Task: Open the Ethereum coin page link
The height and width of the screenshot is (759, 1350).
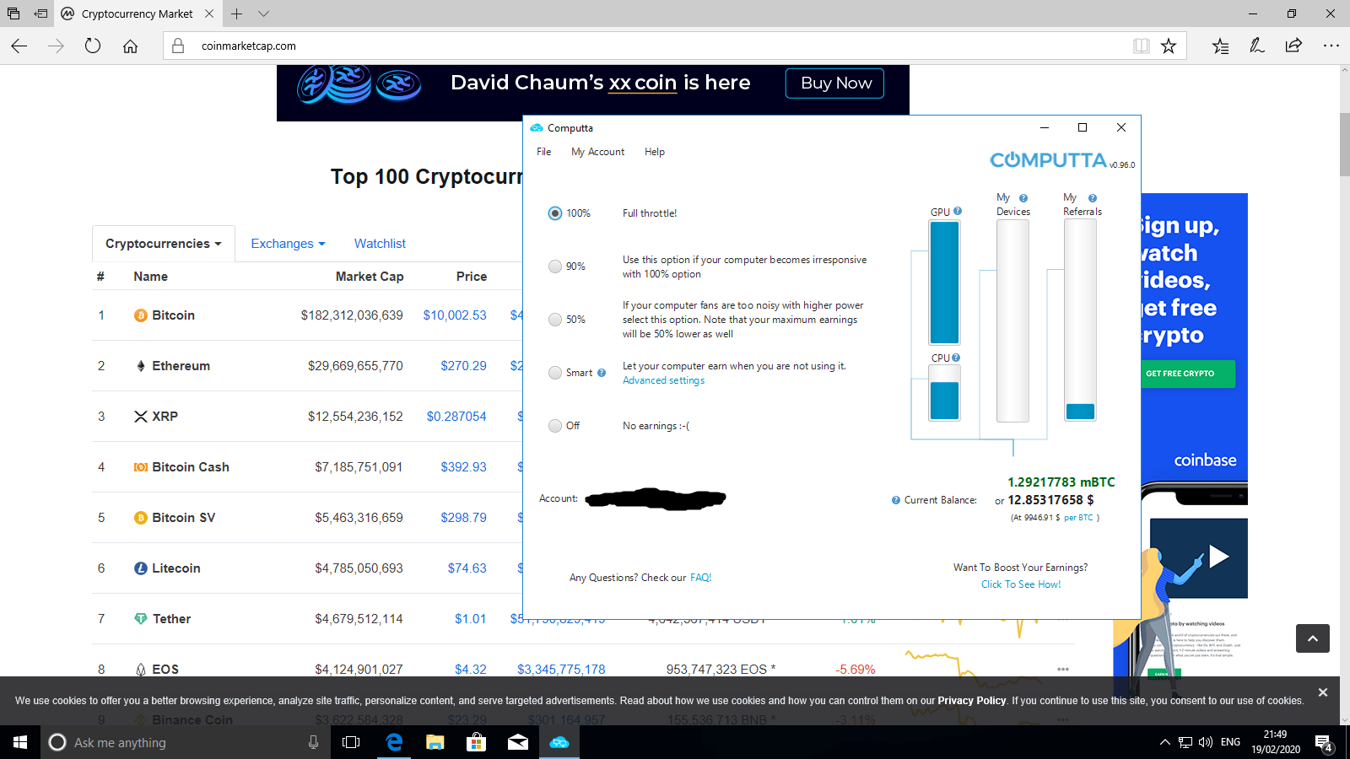Action: pyautogui.click(x=181, y=366)
